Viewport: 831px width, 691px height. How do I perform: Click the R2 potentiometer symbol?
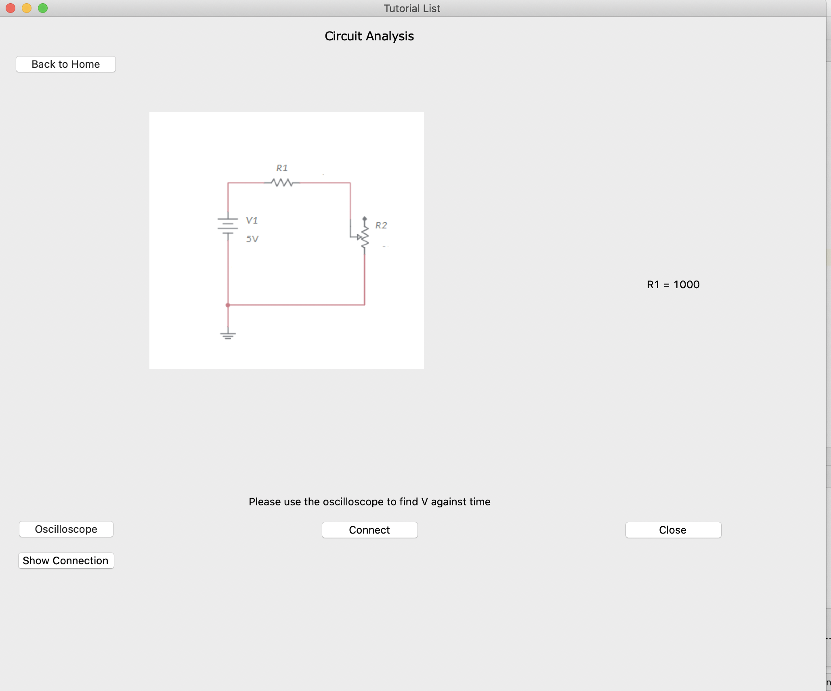[x=364, y=237]
